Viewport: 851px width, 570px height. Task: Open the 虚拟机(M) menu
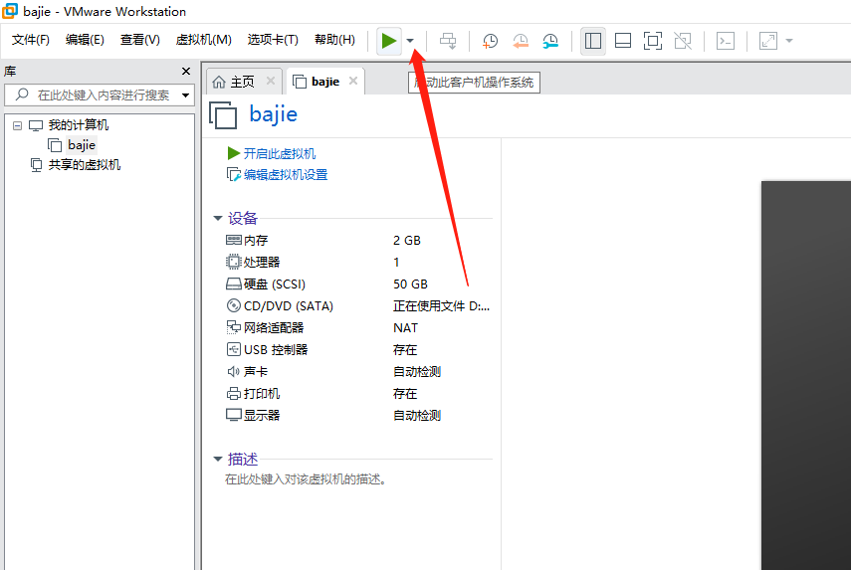tap(203, 40)
